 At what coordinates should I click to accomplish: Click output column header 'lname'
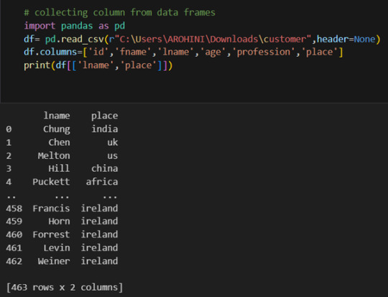[x=57, y=116]
